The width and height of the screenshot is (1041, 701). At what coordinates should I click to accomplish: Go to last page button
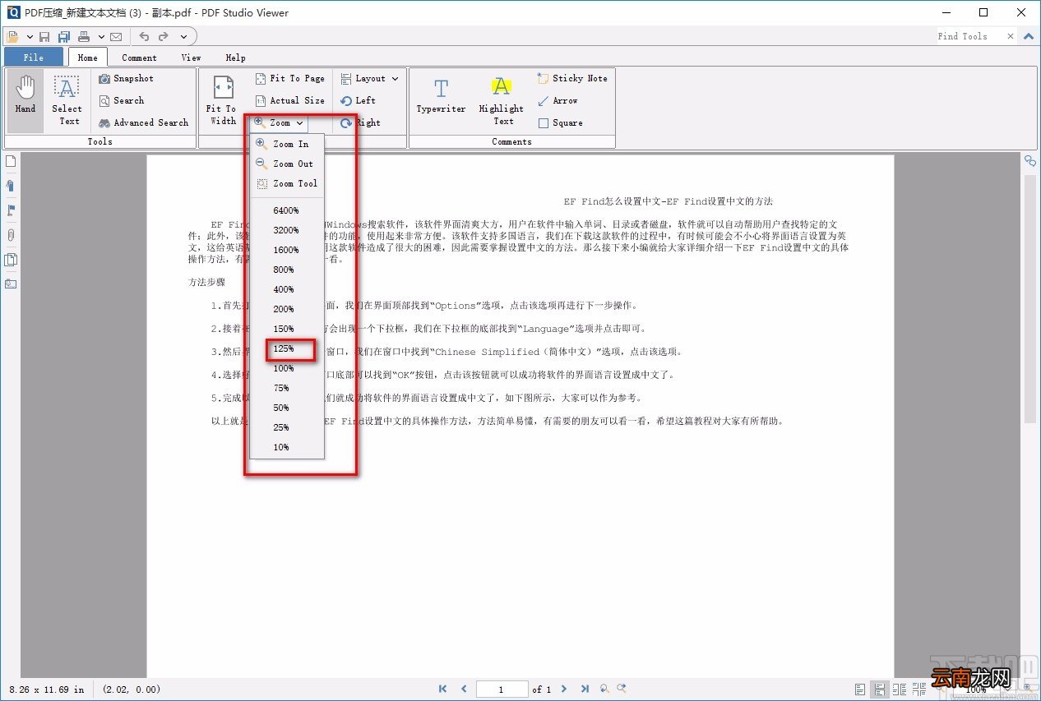585,689
